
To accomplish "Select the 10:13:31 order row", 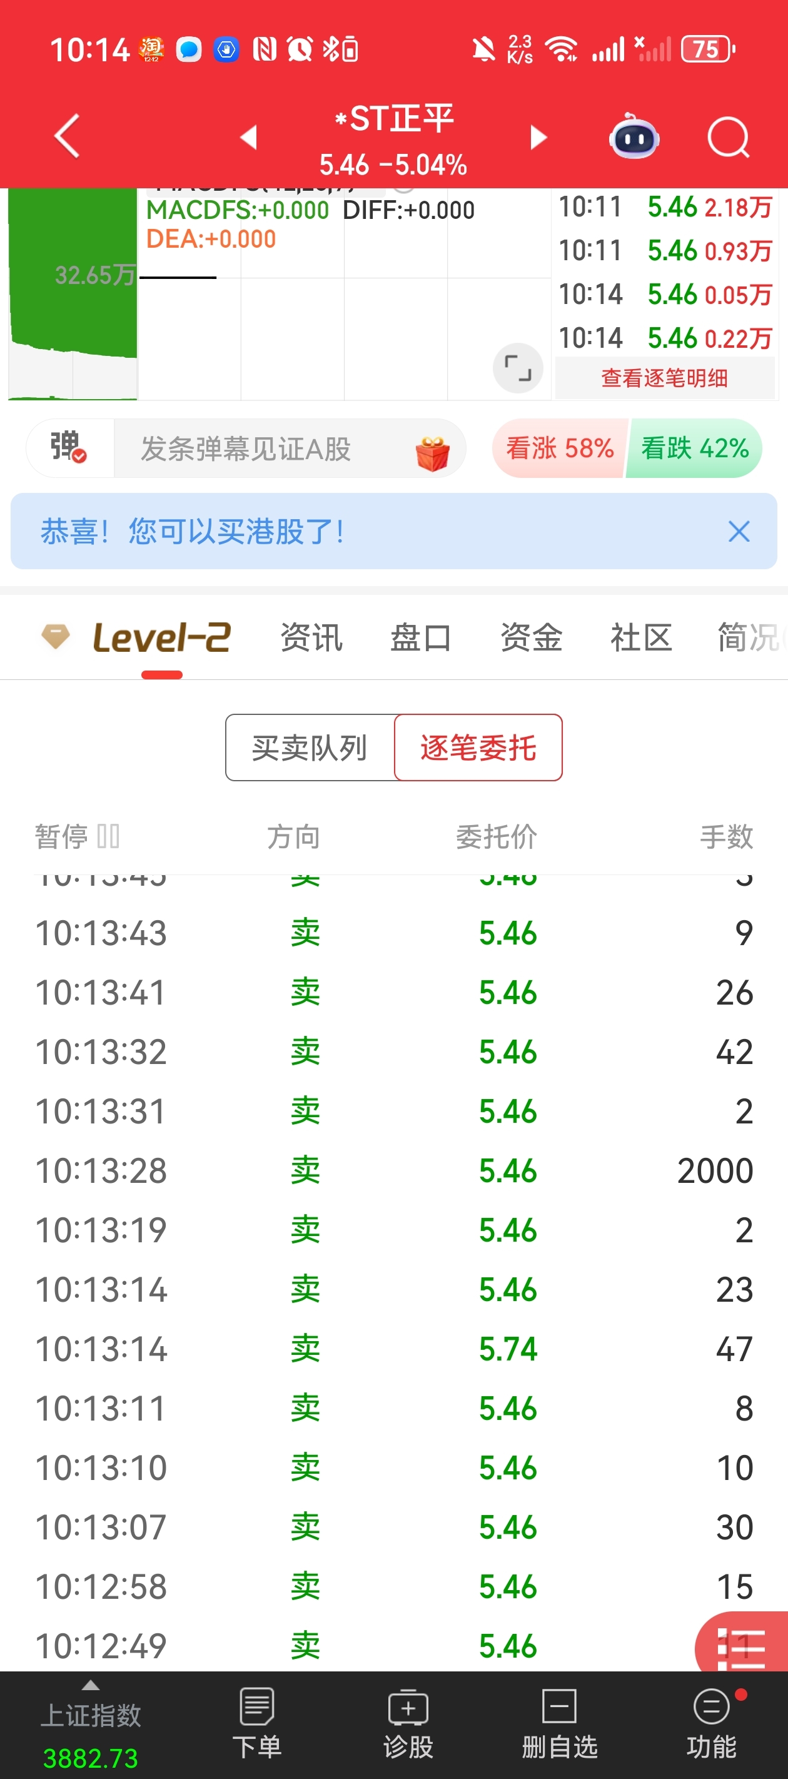I will (393, 1111).
